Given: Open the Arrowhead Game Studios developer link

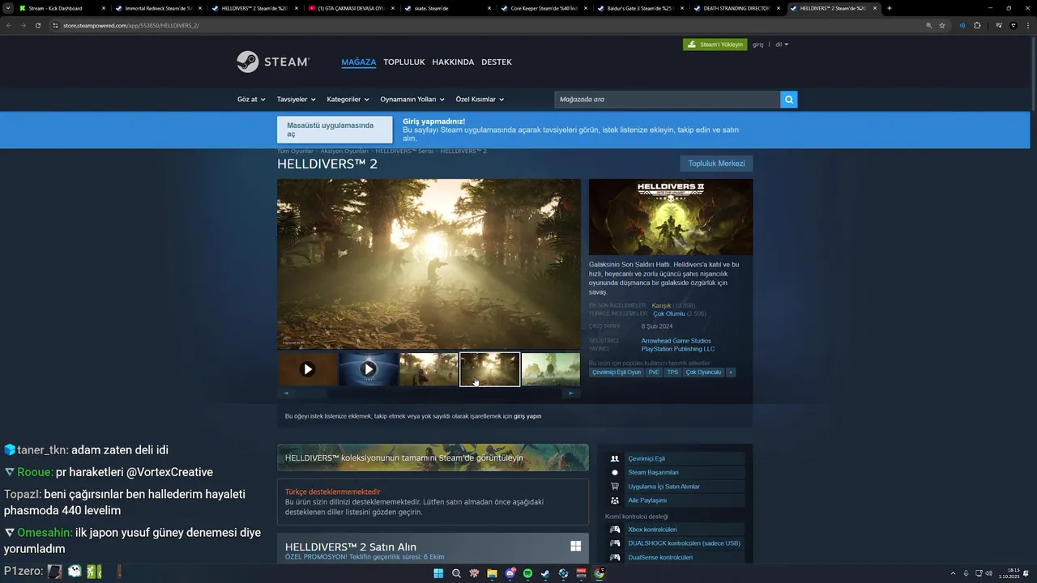Looking at the screenshot, I should pos(676,341).
